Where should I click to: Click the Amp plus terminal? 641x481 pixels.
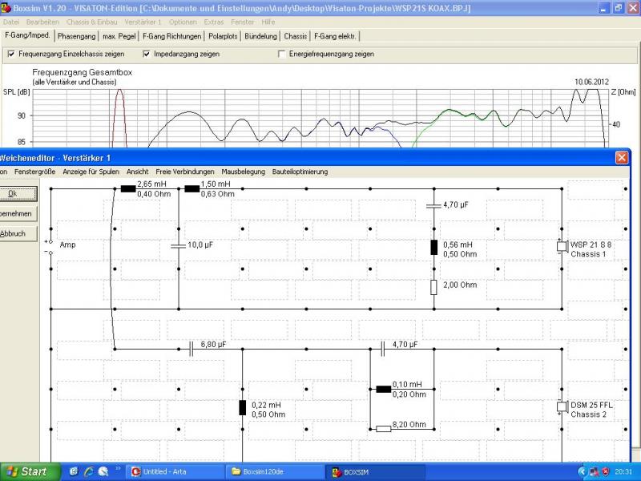pos(50,241)
